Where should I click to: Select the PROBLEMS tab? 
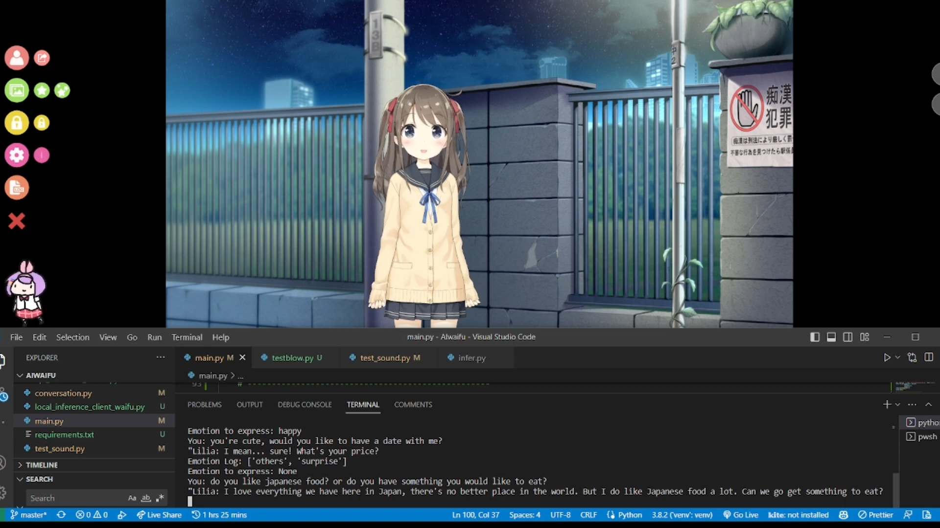click(x=204, y=404)
